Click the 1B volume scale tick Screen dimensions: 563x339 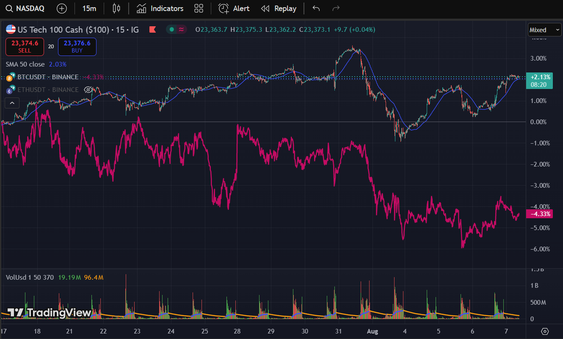tap(534, 286)
